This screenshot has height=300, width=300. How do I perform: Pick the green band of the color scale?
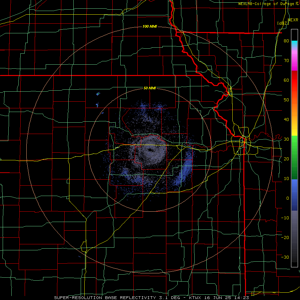coord(294,157)
